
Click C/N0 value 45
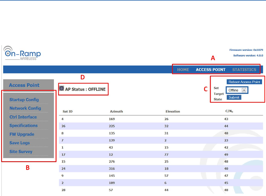click(x=226, y=183)
